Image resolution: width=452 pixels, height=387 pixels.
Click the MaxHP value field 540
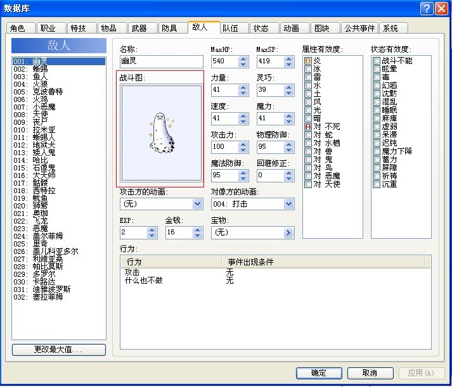pyautogui.click(x=225, y=61)
